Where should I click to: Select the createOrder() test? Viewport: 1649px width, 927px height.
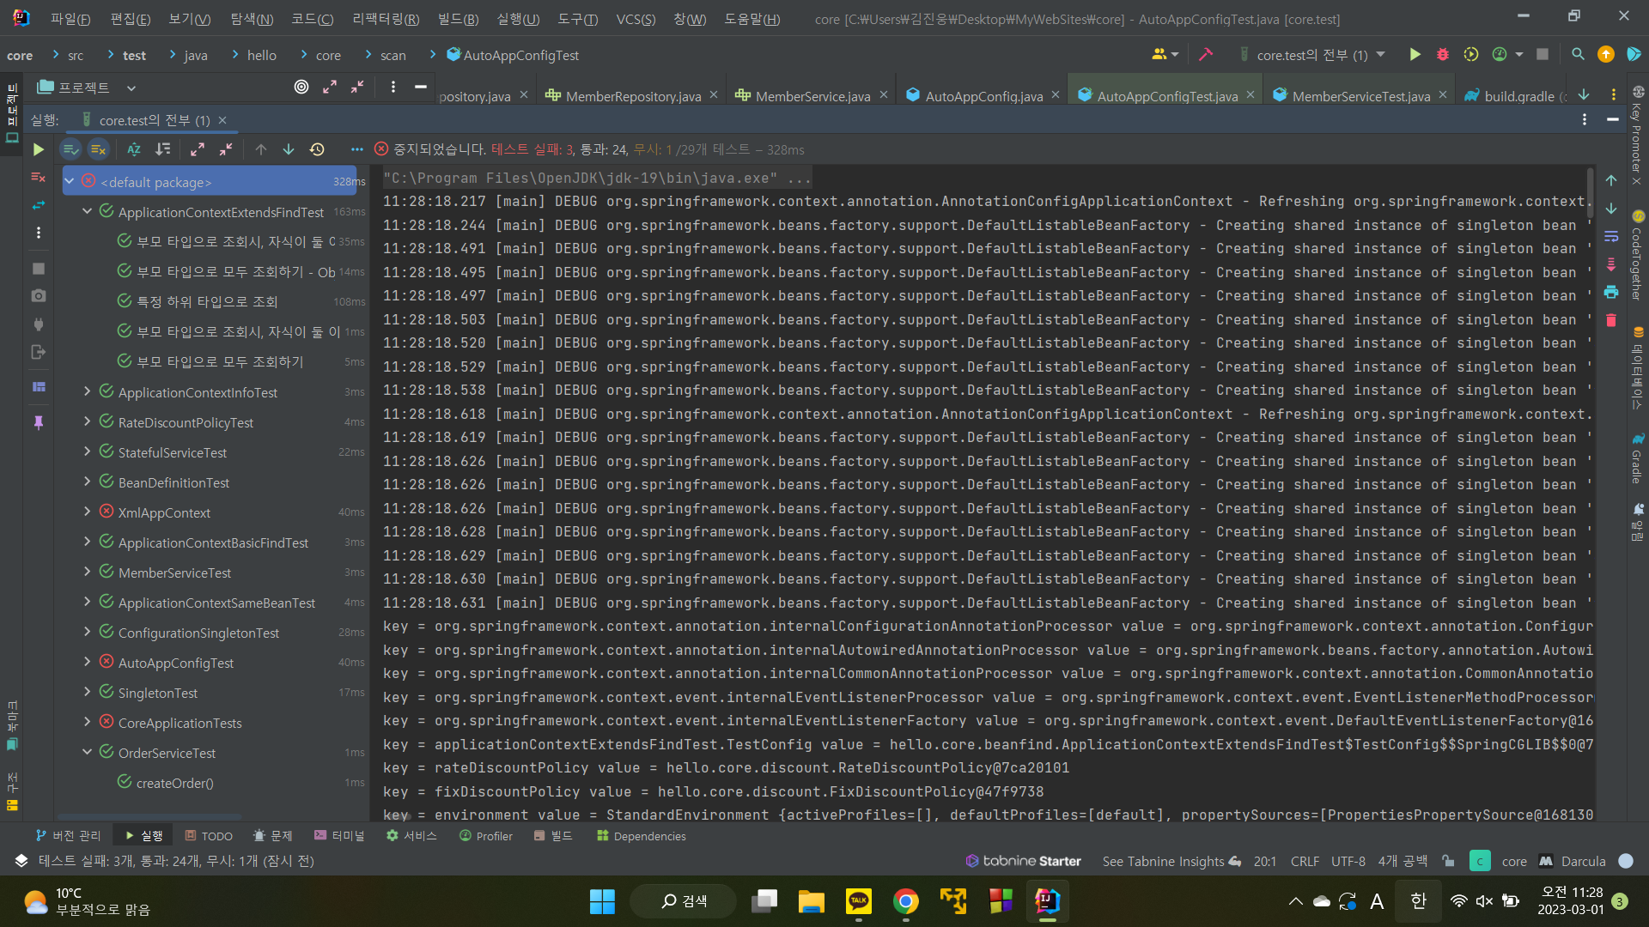click(x=175, y=783)
